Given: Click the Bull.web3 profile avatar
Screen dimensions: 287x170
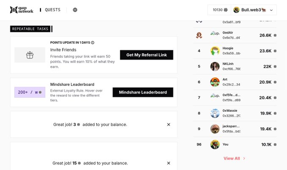Looking at the screenshot, I should tap(236, 10).
